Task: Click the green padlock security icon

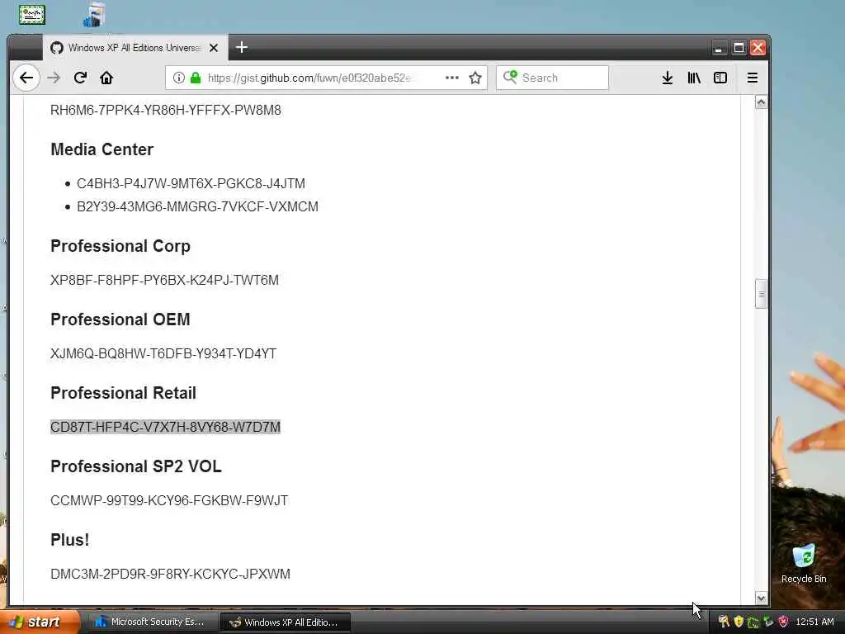Action: click(x=196, y=78)
